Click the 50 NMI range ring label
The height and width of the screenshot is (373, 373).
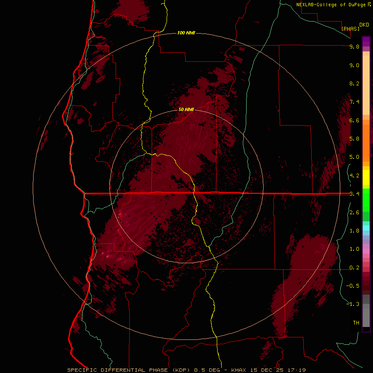(186, 109)
